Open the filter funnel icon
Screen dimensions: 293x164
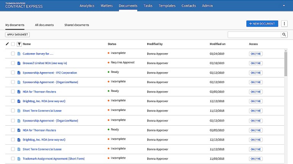(x=19, y=44)
